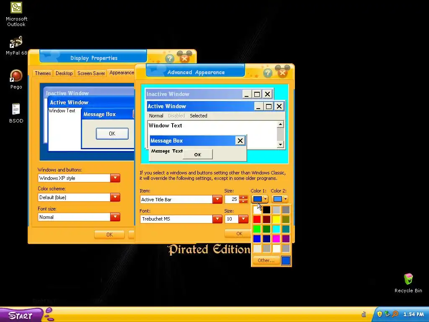The width and height of the screenshot is (429, 322).
Task: Click Window Text in the Advanced preview
Action: [x=165, y=126]
